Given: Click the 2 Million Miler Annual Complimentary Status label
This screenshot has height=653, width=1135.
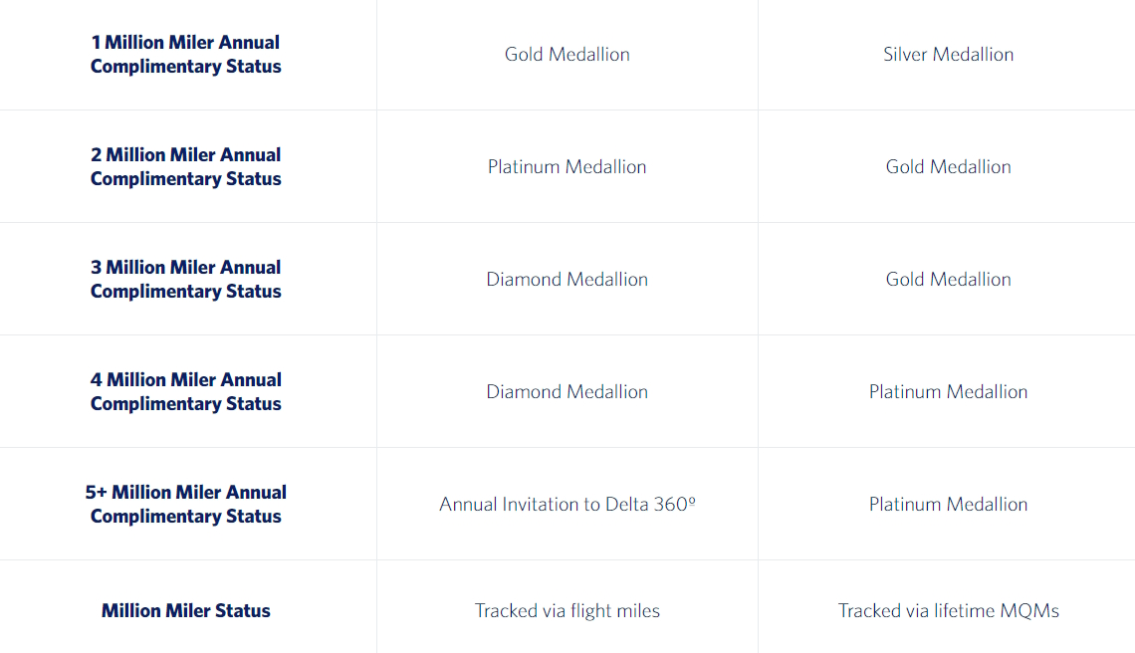Looking at the screenshot, I should 185,167.
